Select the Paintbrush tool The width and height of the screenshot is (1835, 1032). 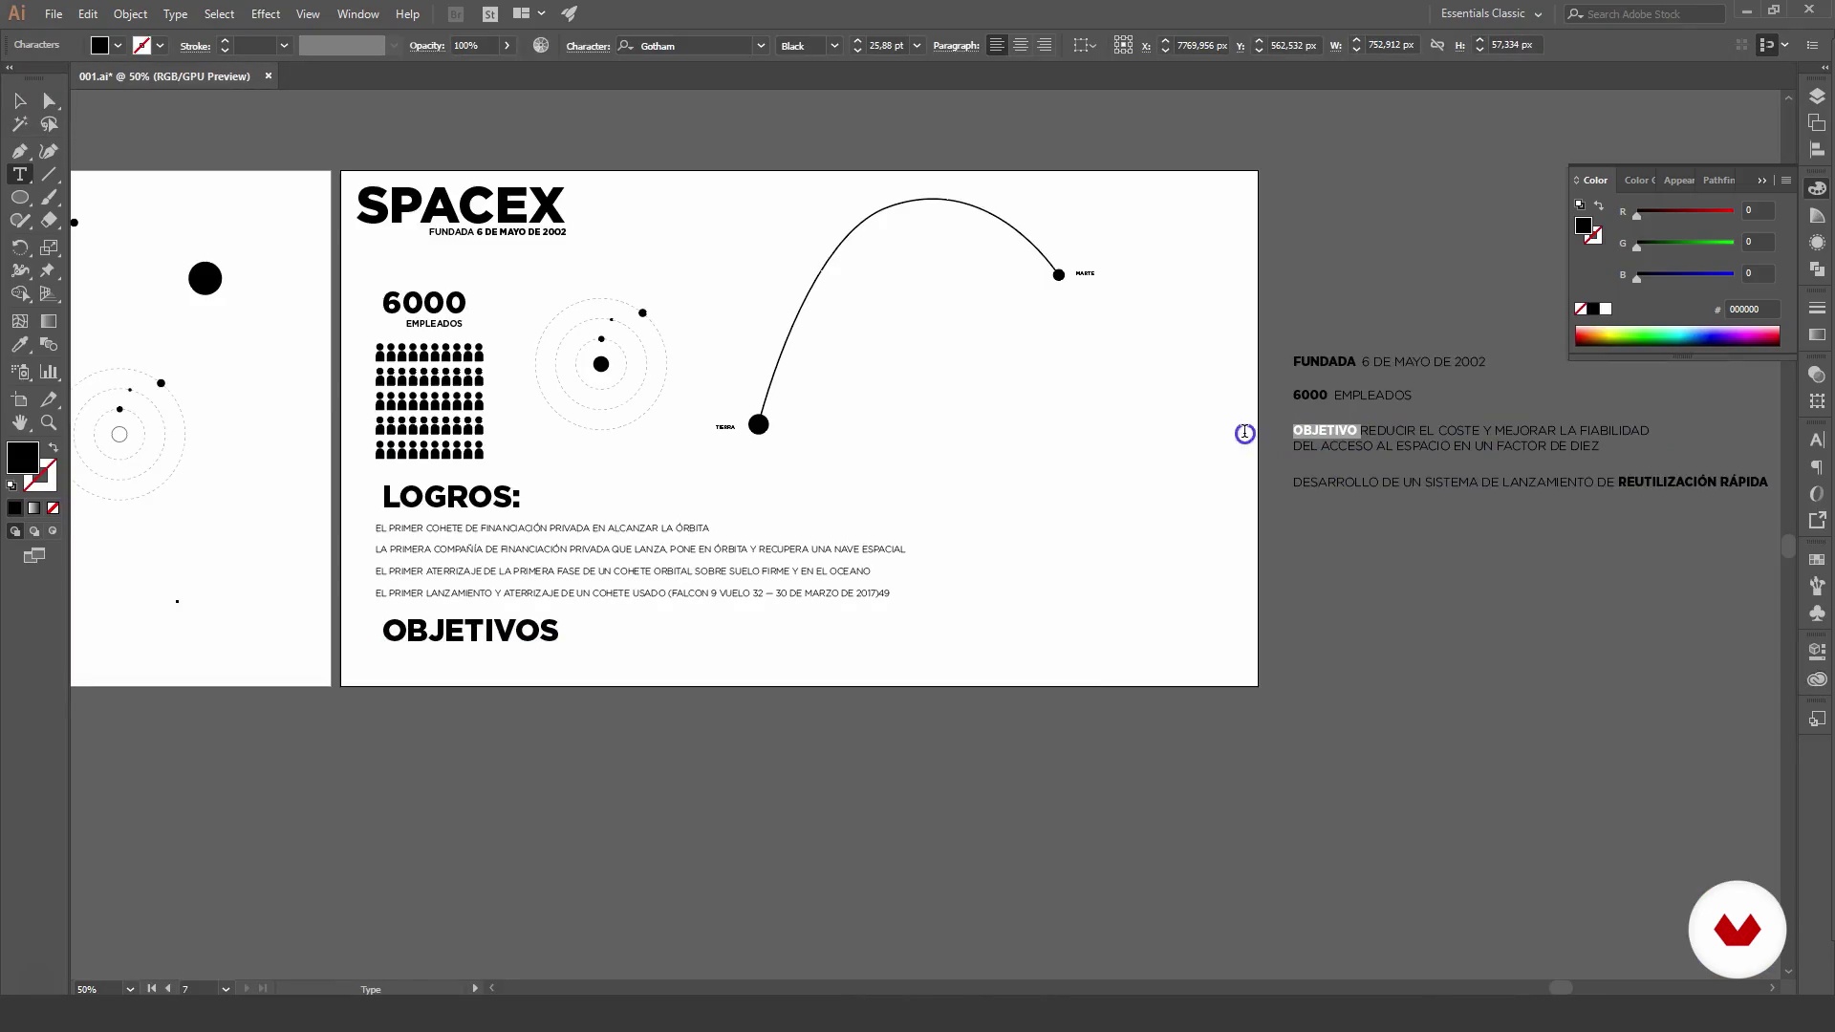coord(49,198)
